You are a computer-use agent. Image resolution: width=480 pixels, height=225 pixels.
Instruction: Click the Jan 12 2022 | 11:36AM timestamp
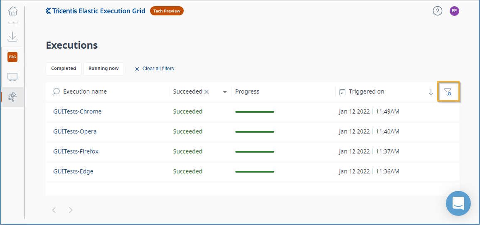pyautogui.click(x=369, y=171)
